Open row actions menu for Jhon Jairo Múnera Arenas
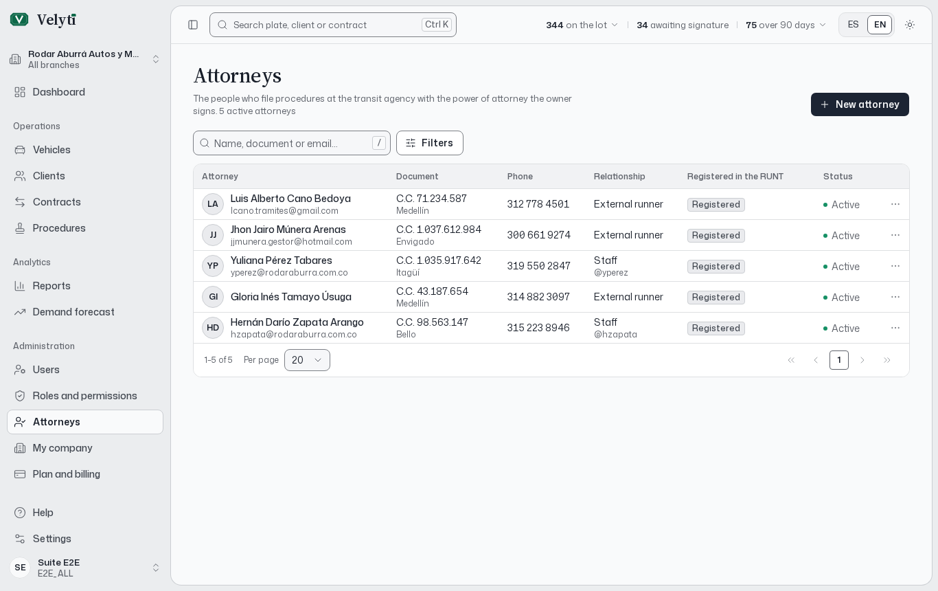The image size is (938, 591). (x=895, y=235)
